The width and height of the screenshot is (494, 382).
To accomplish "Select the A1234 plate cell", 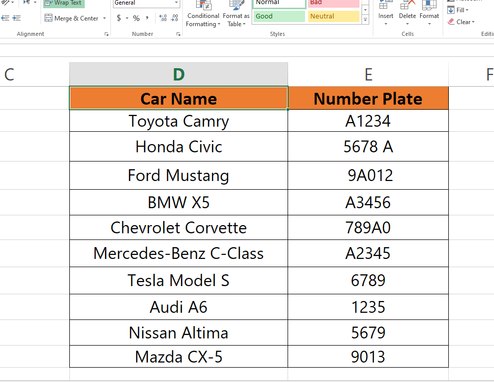I will click(368, 120).
